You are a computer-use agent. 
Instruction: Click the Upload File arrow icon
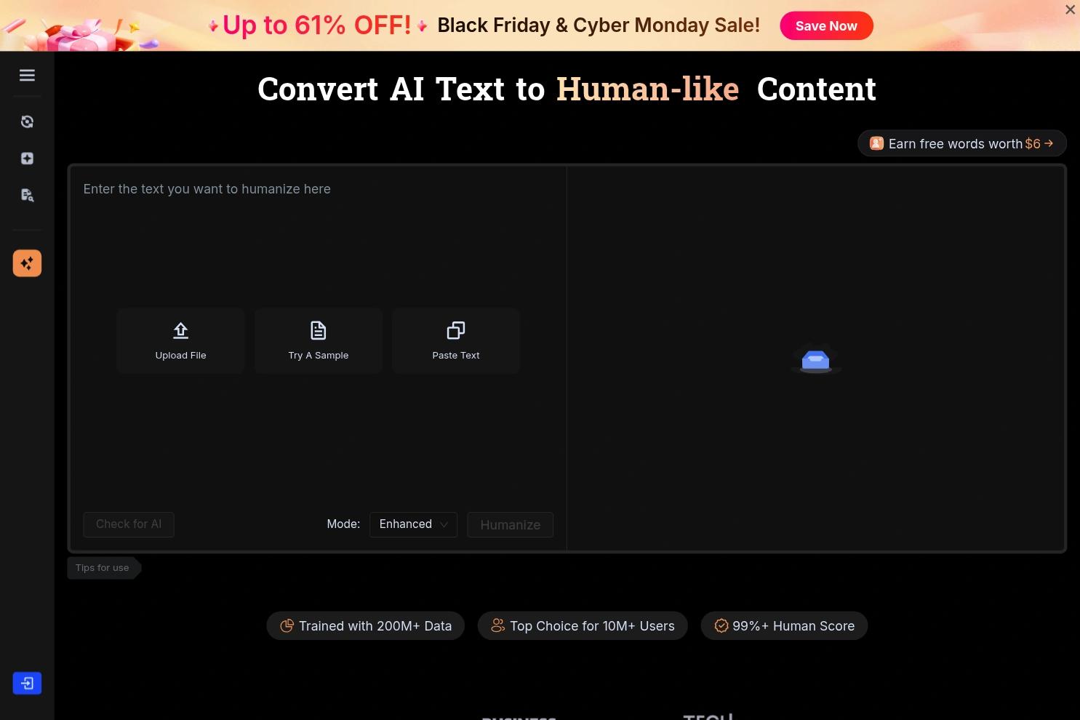(180, 330)
